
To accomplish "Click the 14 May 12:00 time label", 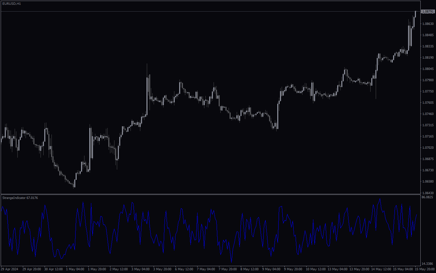I will (381, 269).
